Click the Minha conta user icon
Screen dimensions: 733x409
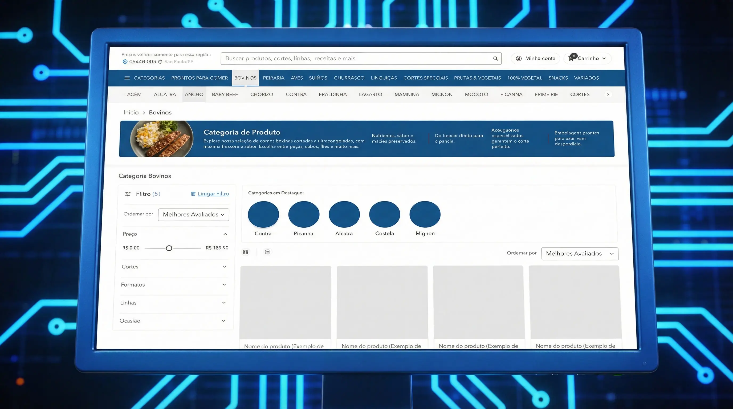519,59
